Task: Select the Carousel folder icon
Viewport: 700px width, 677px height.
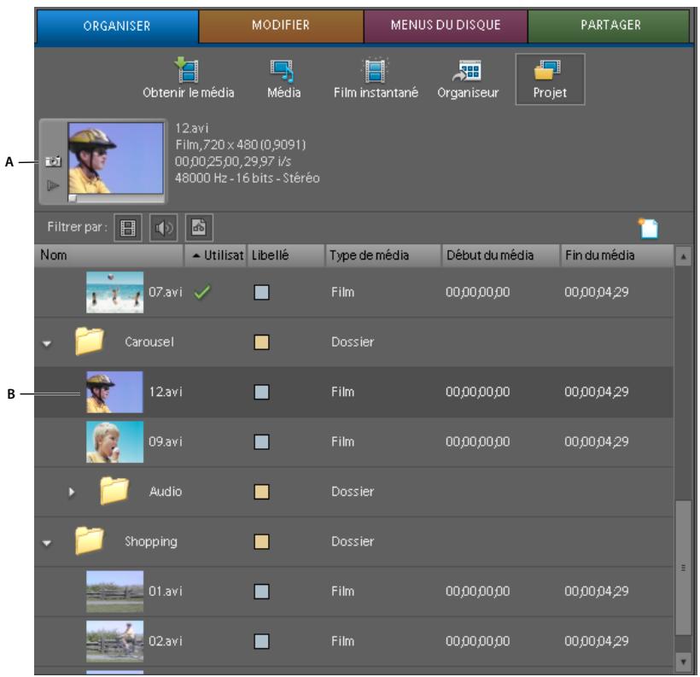Action: coord(90,341)
